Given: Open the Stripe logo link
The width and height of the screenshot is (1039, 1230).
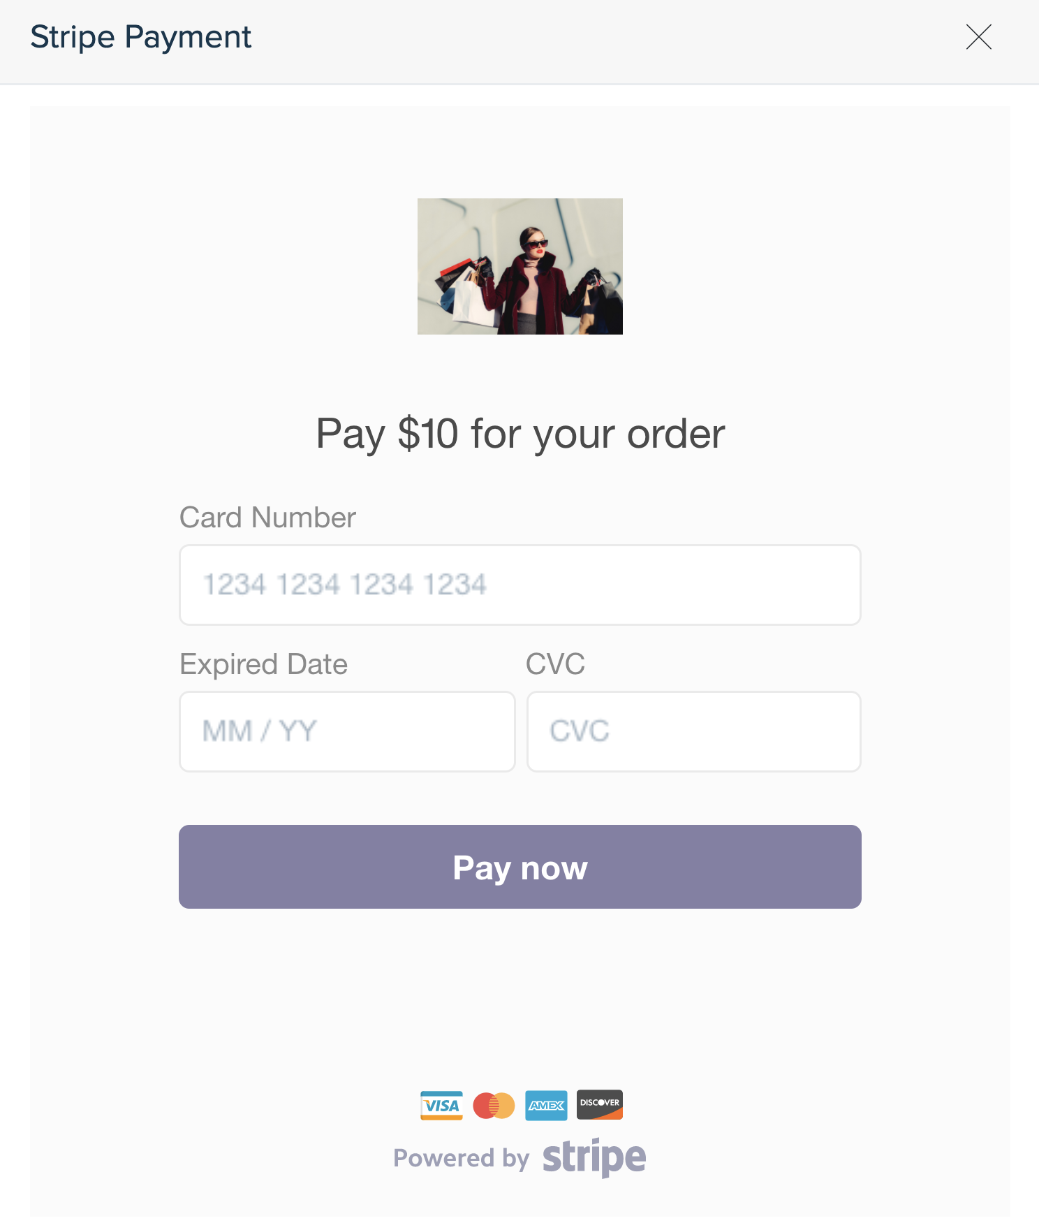Looking at the screenshot, I should tap(594, 1157).
